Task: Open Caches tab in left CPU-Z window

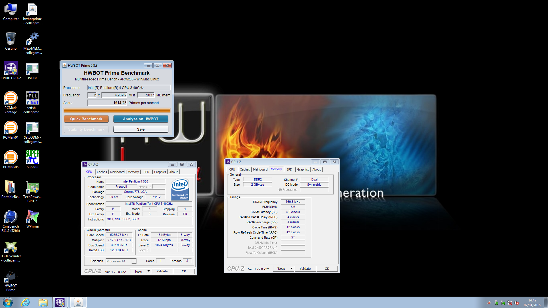Action: point(102,172)
